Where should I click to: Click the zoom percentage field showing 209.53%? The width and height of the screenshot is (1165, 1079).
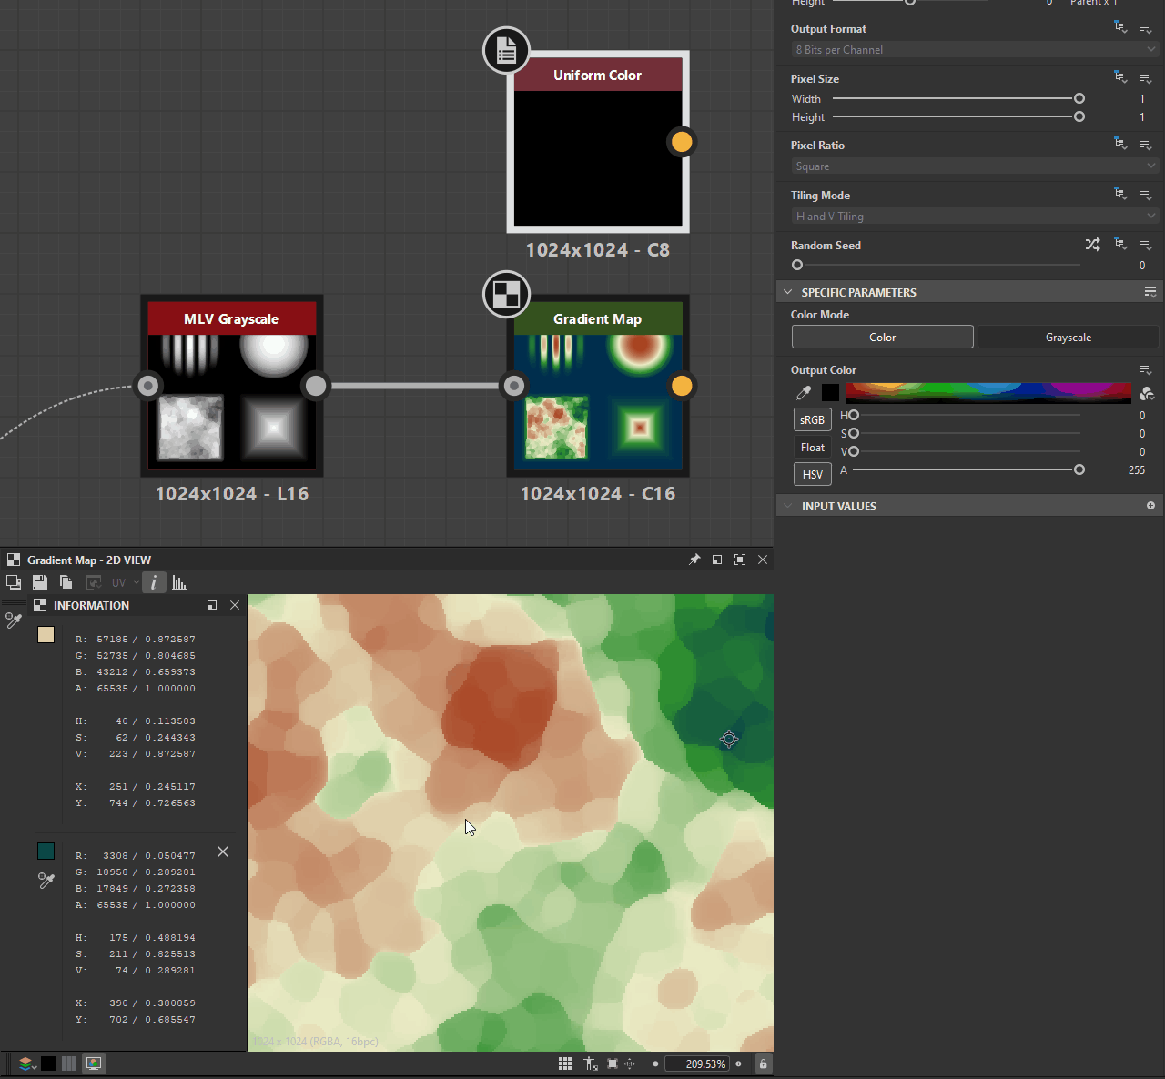(698, 1063)
